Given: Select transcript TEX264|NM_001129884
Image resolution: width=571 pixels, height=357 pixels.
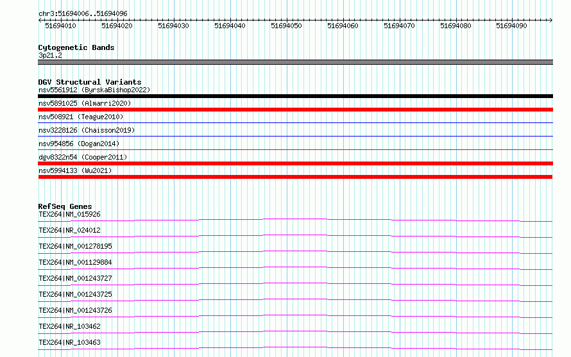Looking at the screenshot, I should [75, 262].
